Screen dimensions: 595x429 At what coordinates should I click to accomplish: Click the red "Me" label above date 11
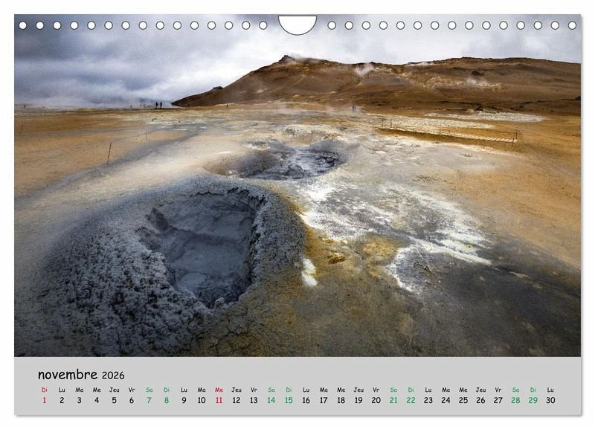click(219, 390)
